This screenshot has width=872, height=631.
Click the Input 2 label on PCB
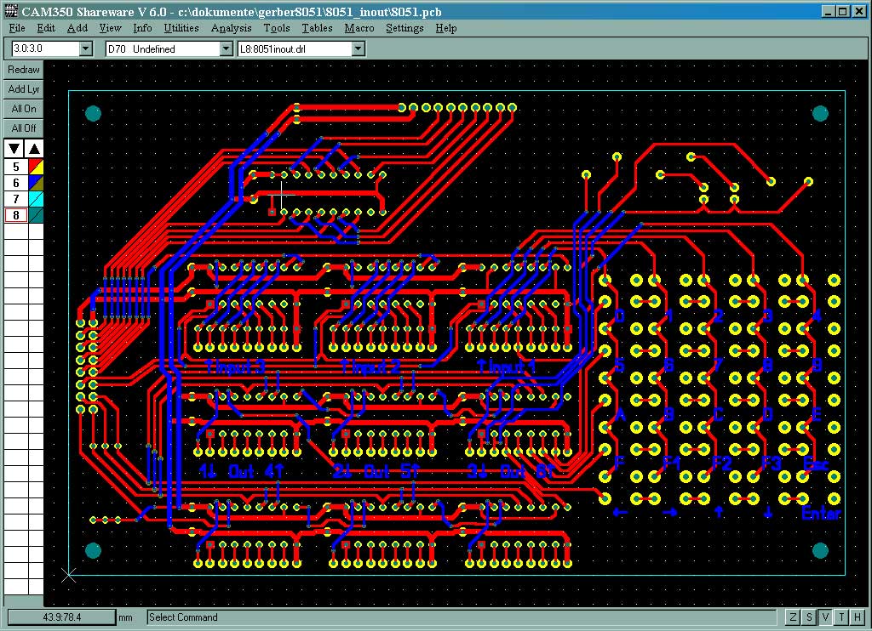[370, 367]
